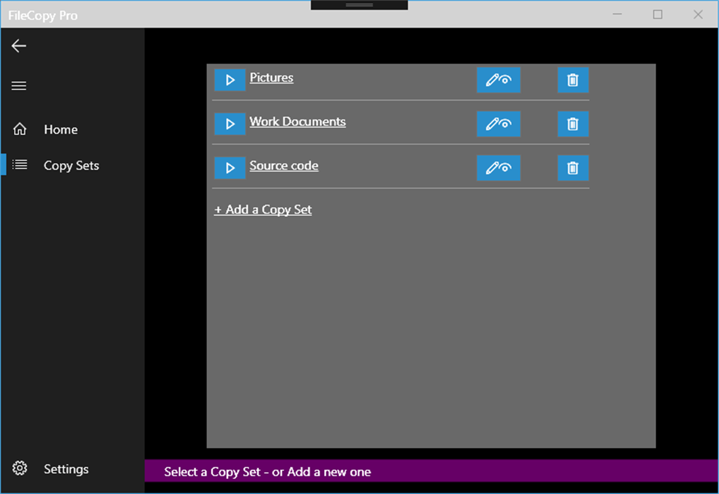Run the Pictures copy set
This screenshot has height=494, width=719.
point(230,80)
